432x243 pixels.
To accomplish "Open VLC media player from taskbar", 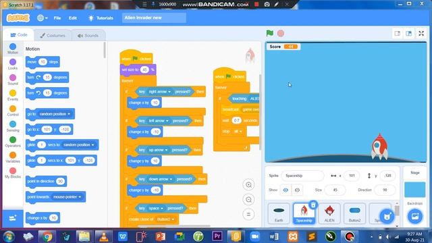I will [x=103, y=236].
